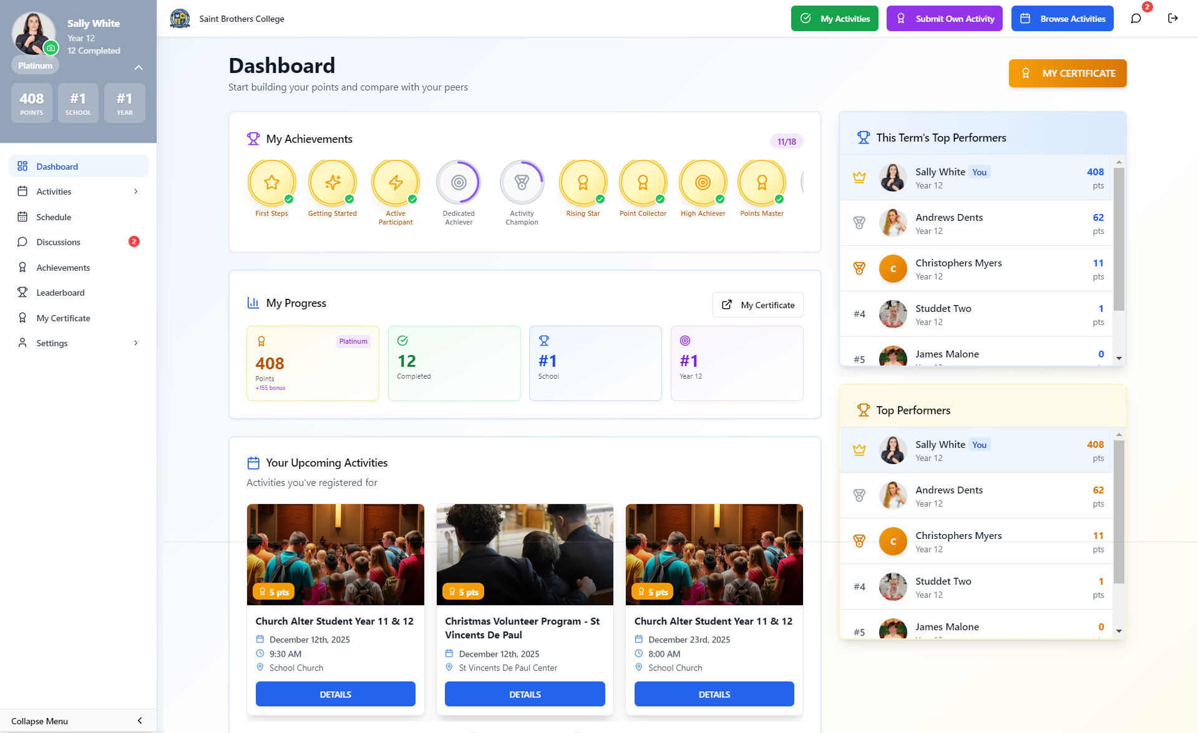
Task: Open Achievements from the sidebar
Action: pos(79,268)
